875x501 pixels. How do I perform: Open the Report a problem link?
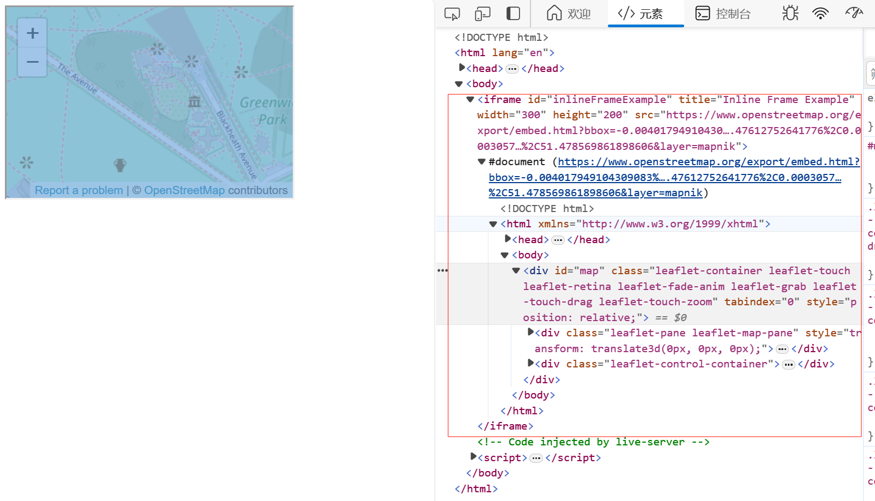79,190
